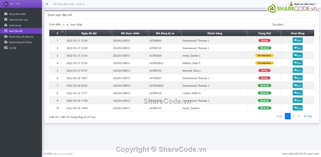This screenshot has height=157, width=321.
Task: Sort by Trạng thái column
Action: (264, 33)
